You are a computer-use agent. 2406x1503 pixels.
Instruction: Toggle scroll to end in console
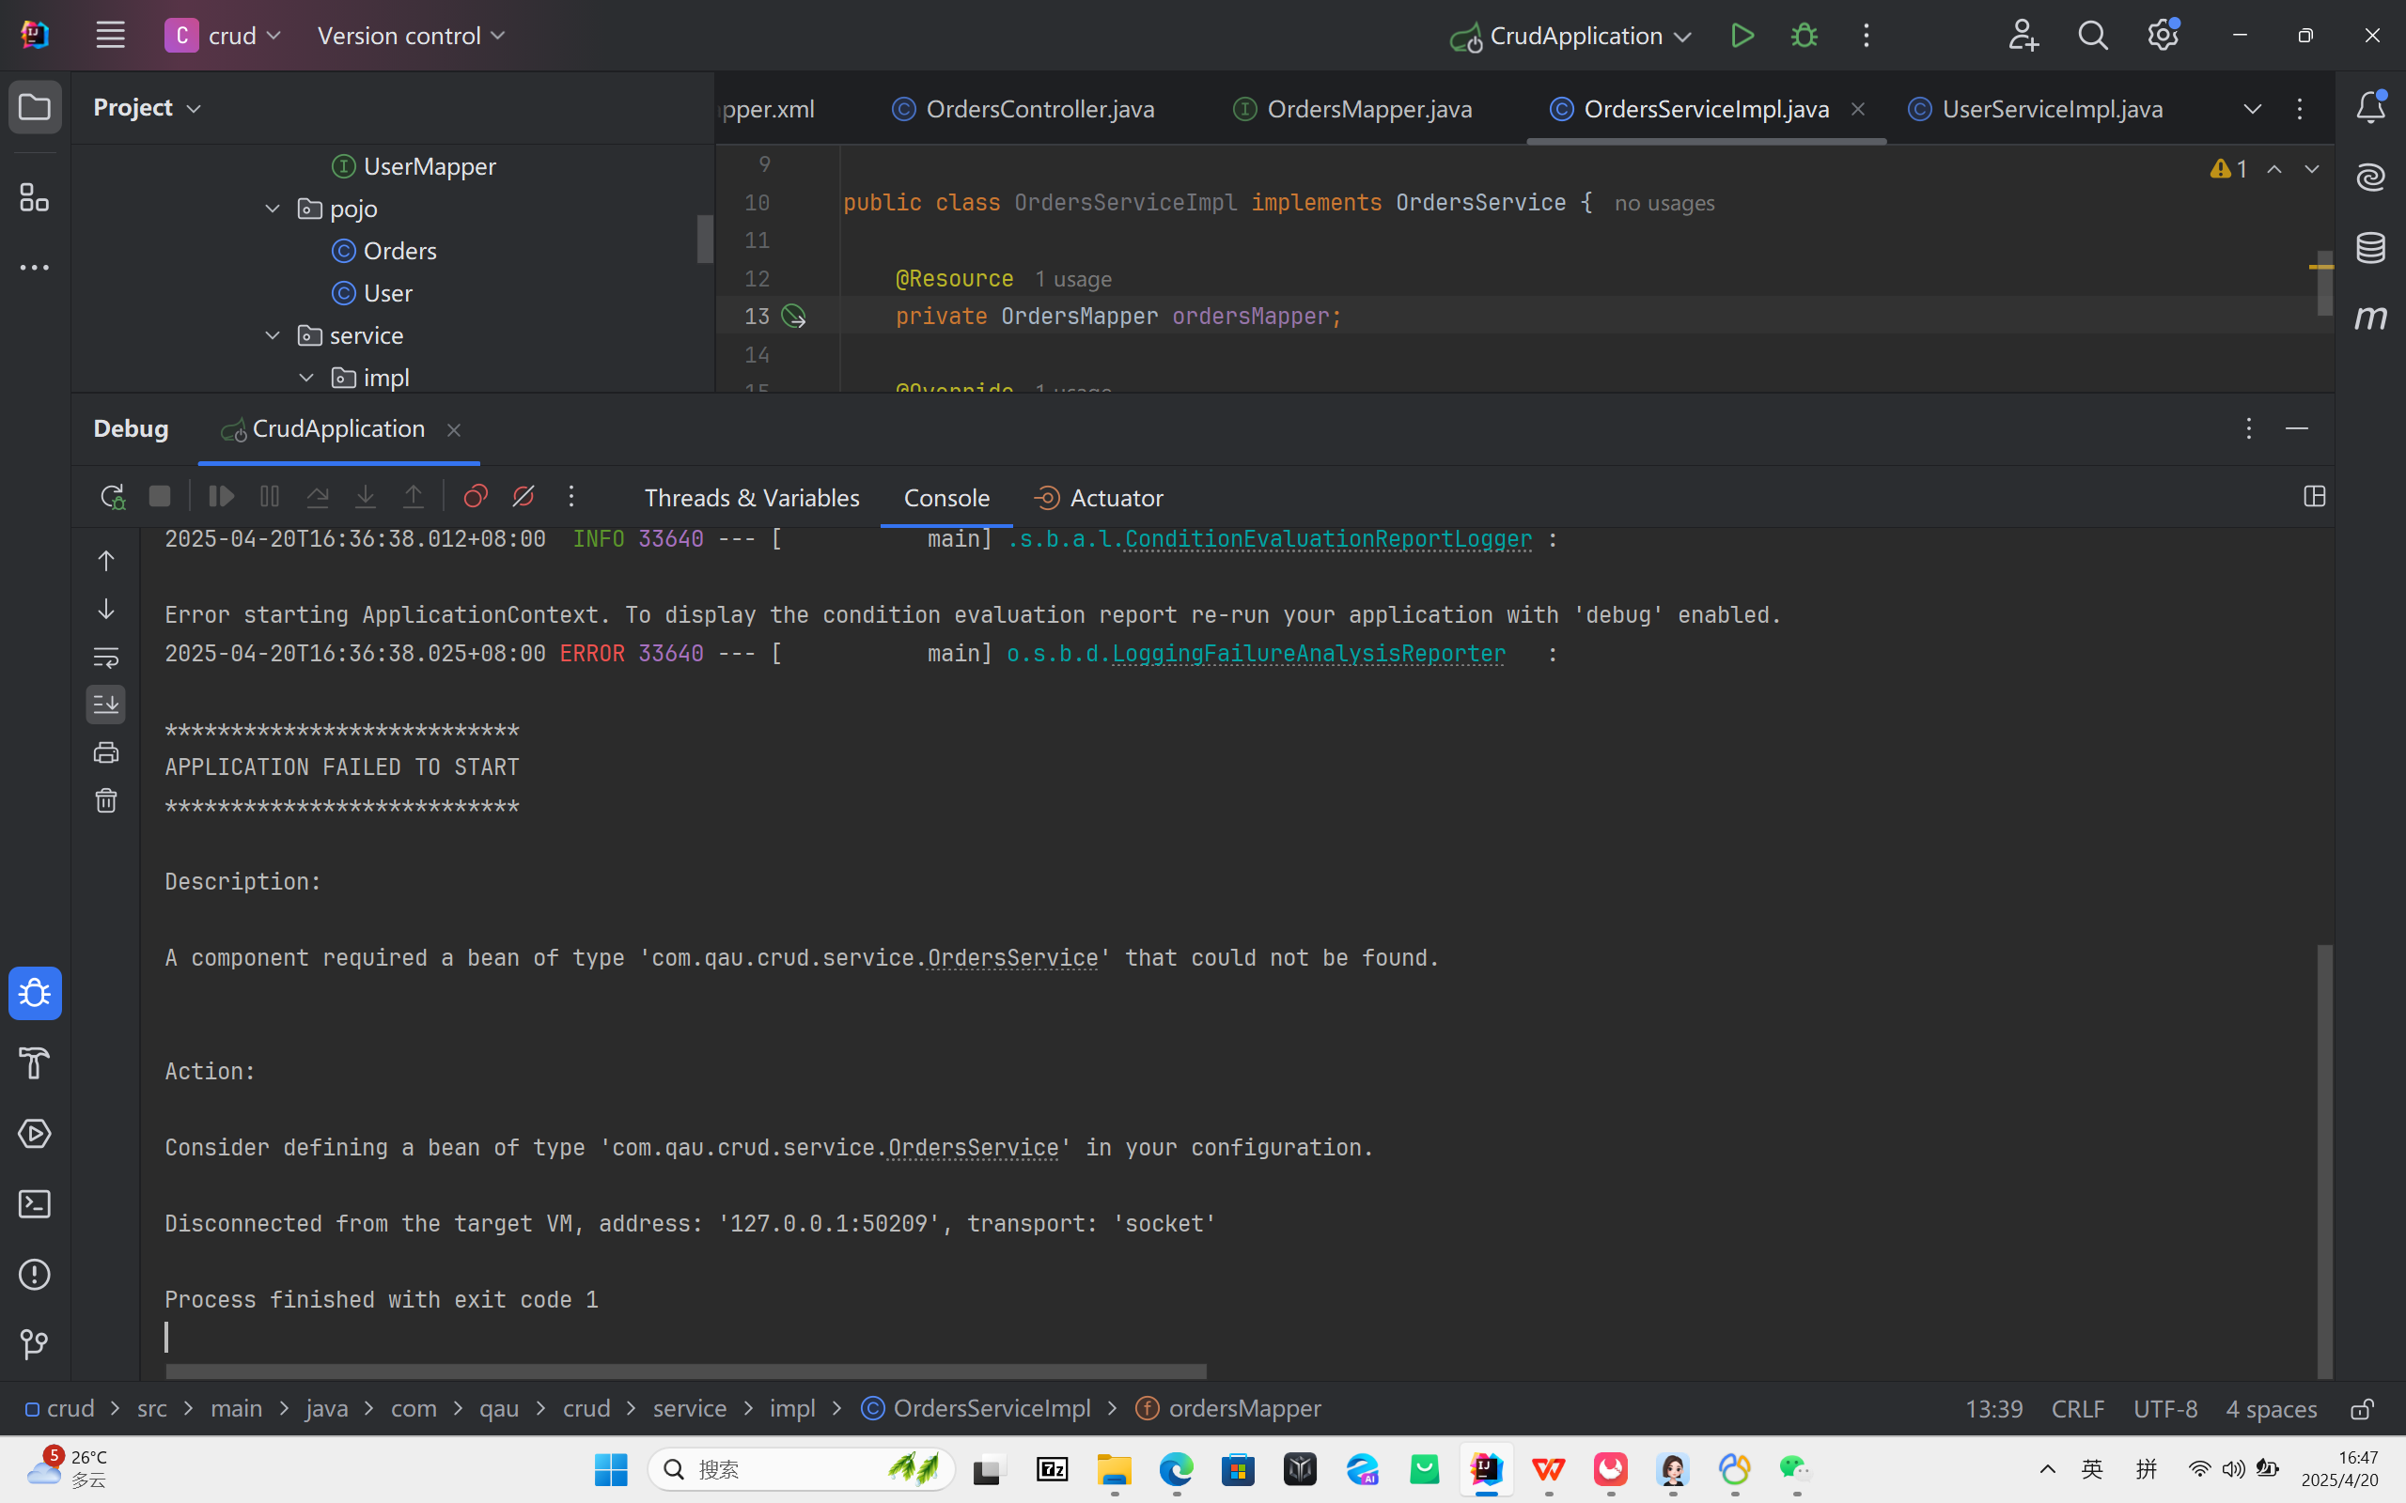106,705
